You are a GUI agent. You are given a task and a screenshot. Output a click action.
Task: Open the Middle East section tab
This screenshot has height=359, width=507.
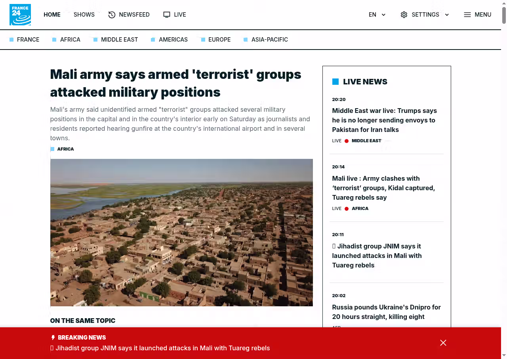[119, 40]
